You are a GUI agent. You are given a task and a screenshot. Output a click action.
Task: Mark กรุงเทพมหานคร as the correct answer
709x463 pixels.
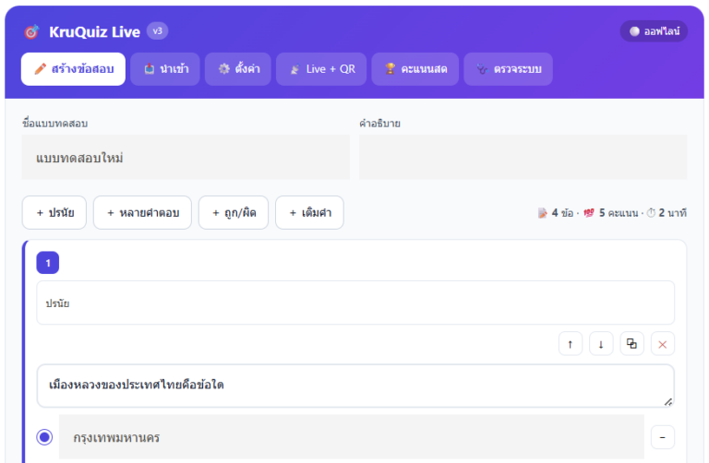44,437
